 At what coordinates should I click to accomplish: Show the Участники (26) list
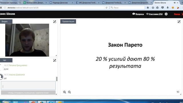pyautogui.click(x=154, y=14)
